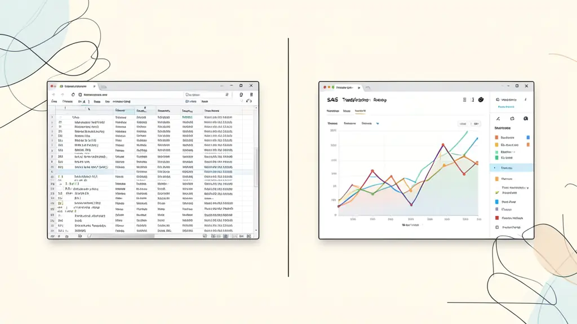This screenshot has height=324, width=577.
Task: Click the SAS logo in chart window
Action: coord(332,100)
